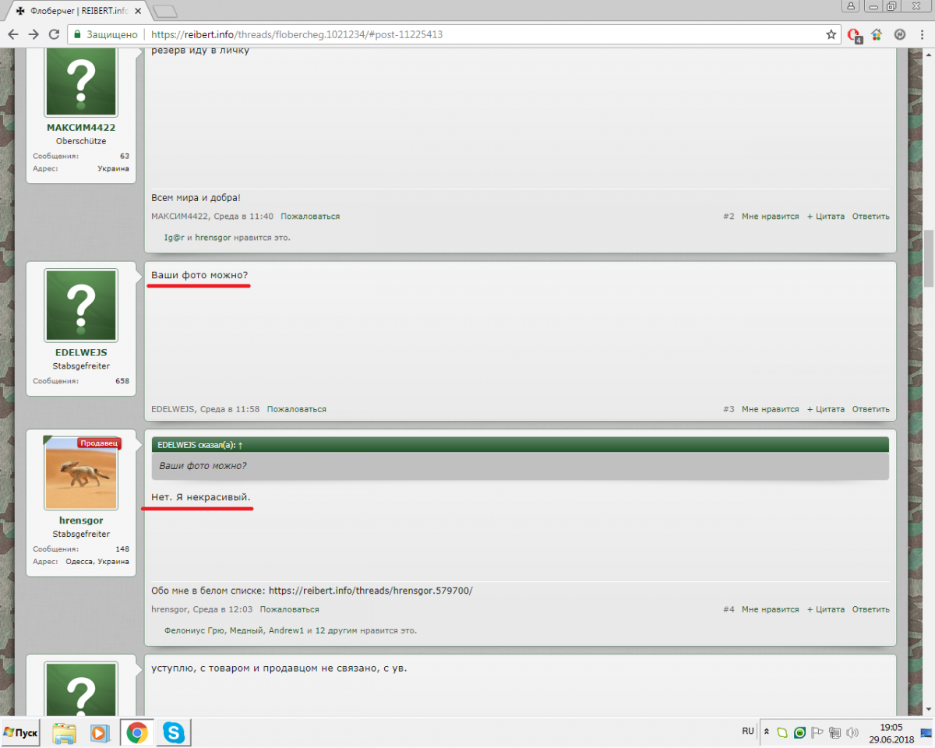Open the media player taskbar icon
935x748 pixels.
tap(100, 732)
